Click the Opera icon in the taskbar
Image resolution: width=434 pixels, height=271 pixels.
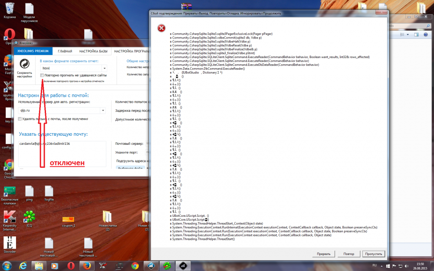point(71,266)
